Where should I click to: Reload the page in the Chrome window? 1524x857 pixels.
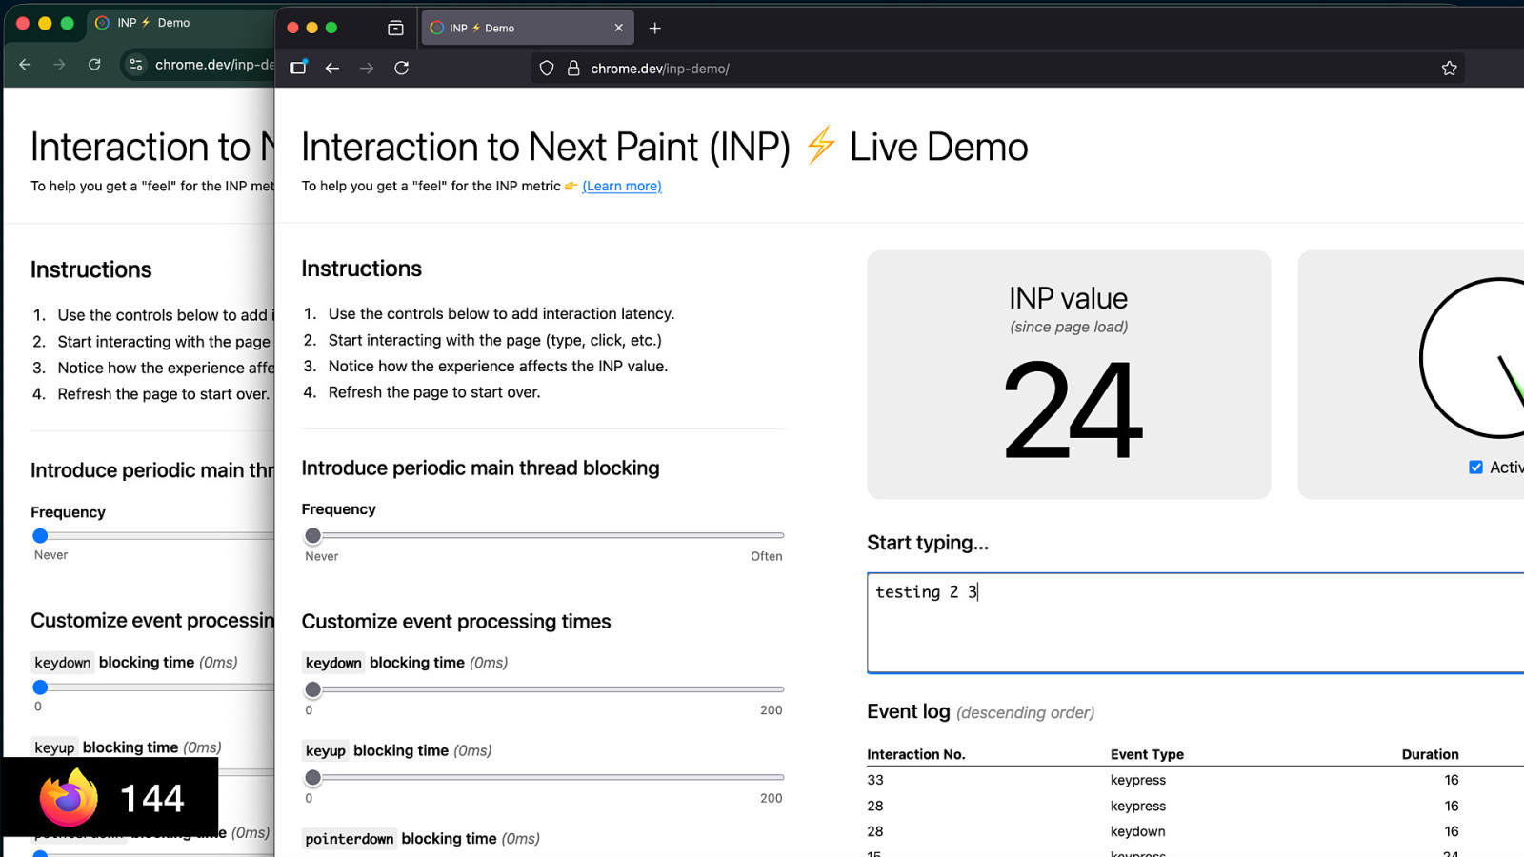[94, 65]
